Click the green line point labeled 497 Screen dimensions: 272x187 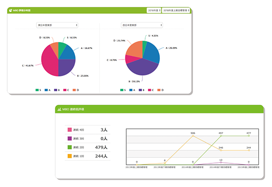[221, 136]
